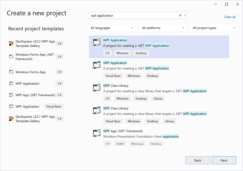Expand the search box history arrow
Image resolution: width=243 pixels, height=171 pixels.
[184, 15]
